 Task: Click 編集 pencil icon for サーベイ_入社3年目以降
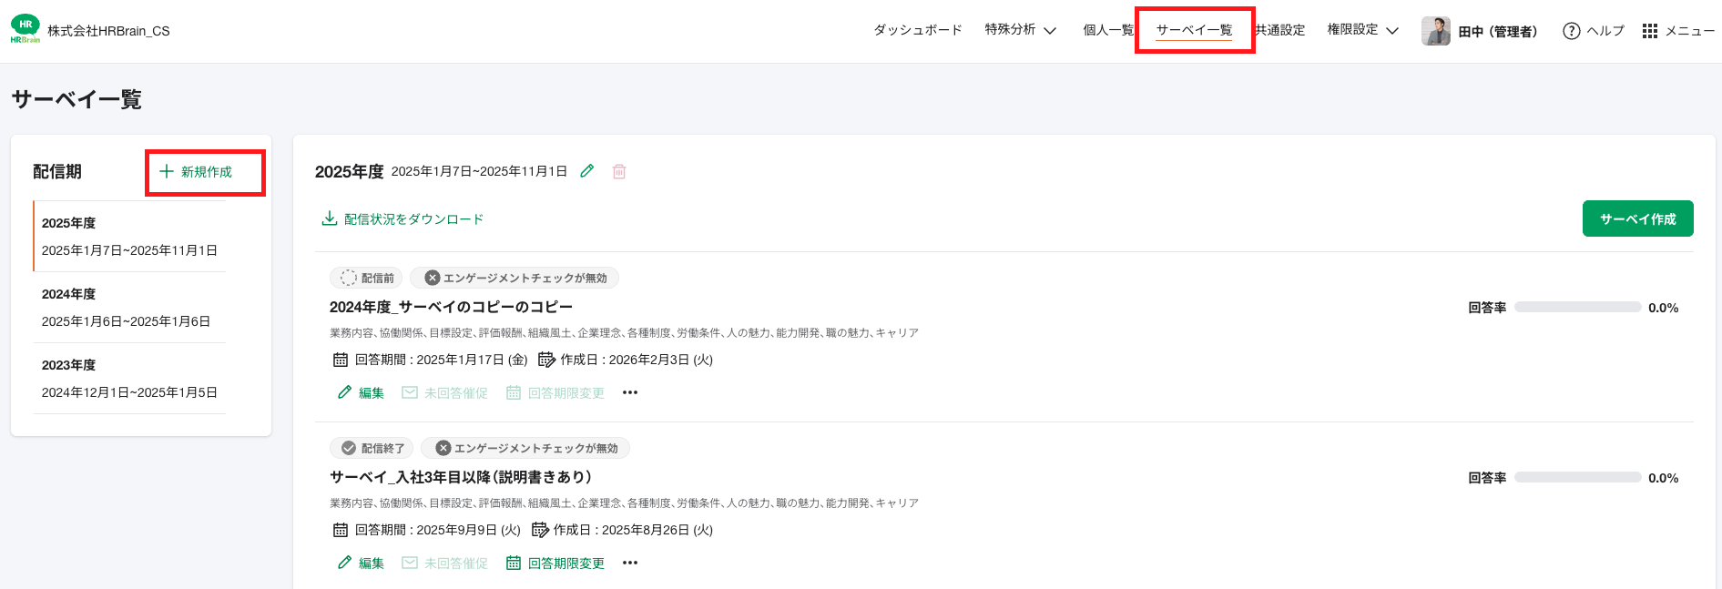344,563
